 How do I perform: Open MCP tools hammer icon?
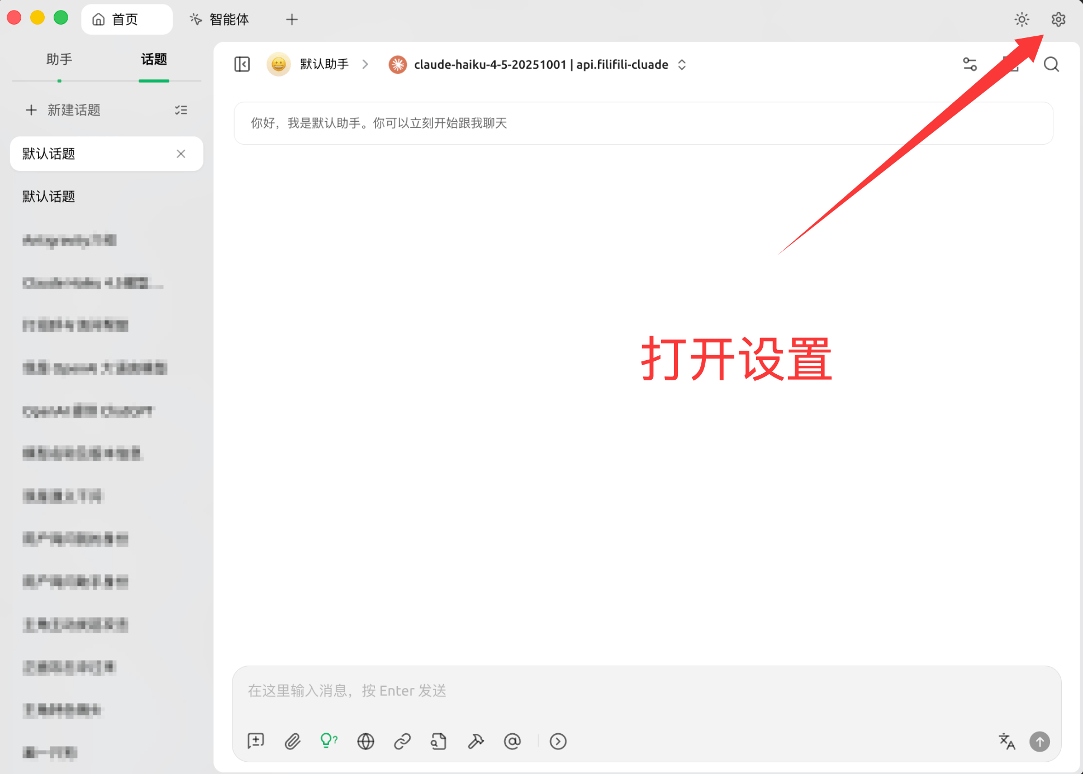pos(476,741)
